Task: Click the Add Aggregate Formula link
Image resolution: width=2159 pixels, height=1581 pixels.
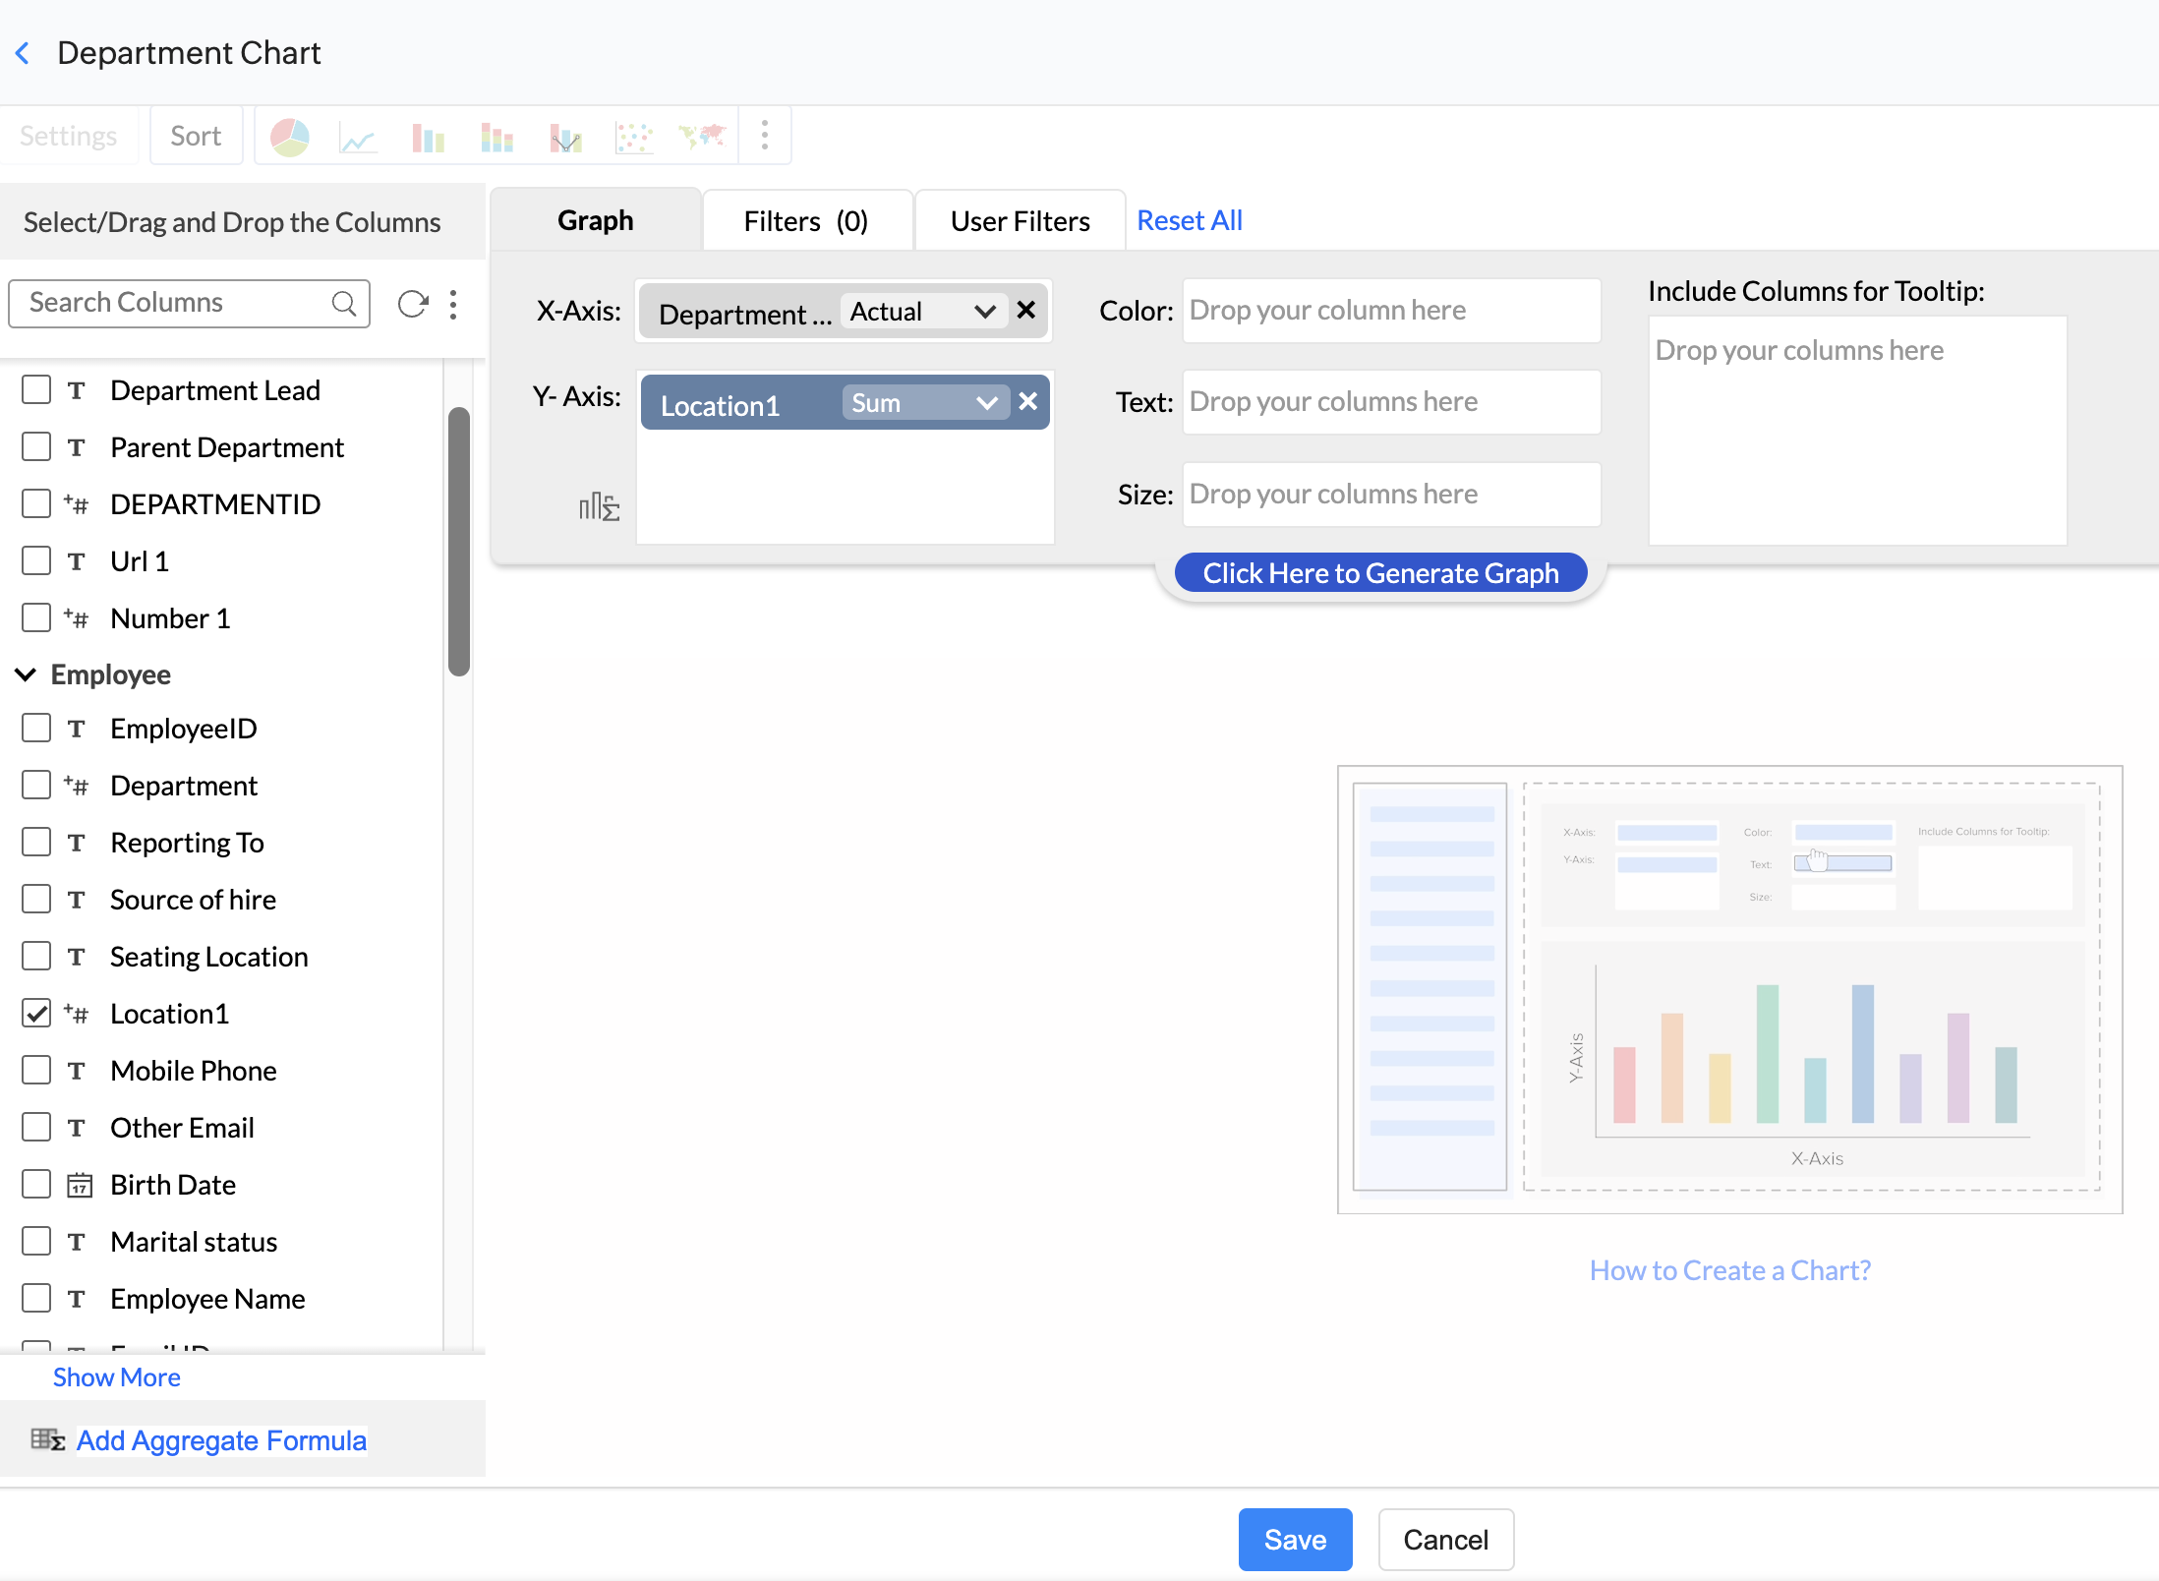Action: pyautogui.click(x=221, y=1440)
